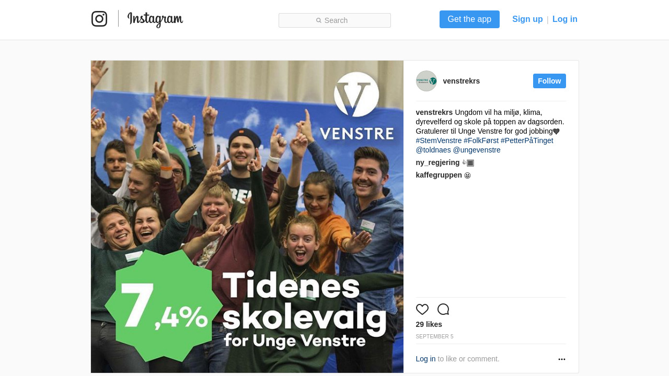Open comments with the speech bubble icon

pos(443,309)
